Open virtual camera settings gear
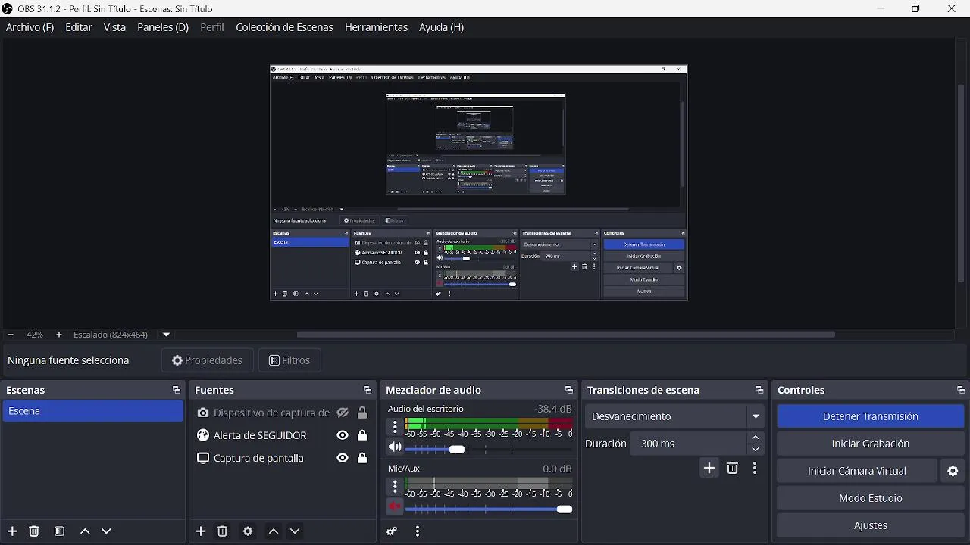Screen dimensions: 970x545 [953, 471]
